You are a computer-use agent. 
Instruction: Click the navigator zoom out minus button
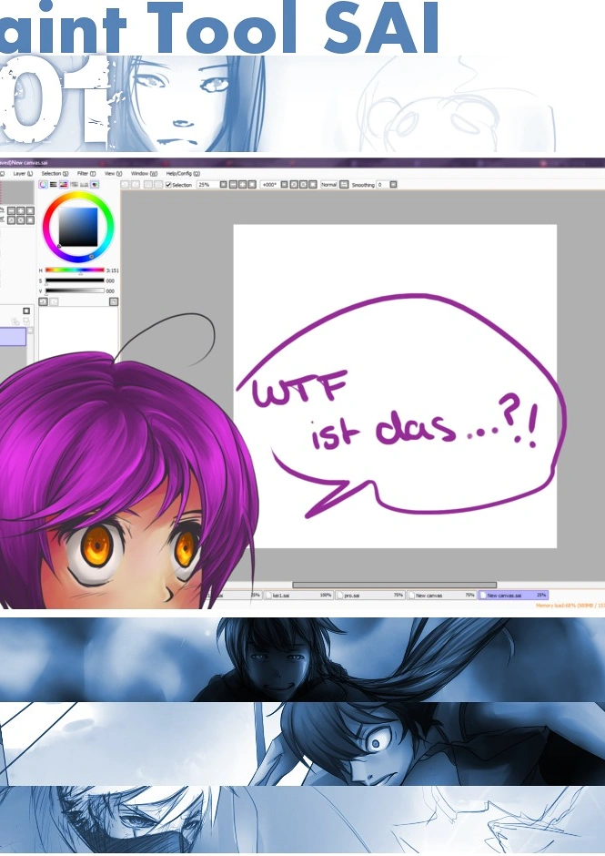tap(12, 210)
